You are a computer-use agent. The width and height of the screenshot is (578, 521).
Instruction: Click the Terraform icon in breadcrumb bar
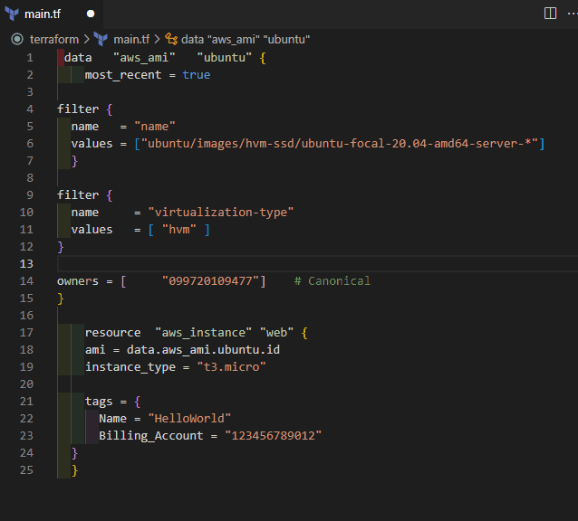tap(101, 39)
